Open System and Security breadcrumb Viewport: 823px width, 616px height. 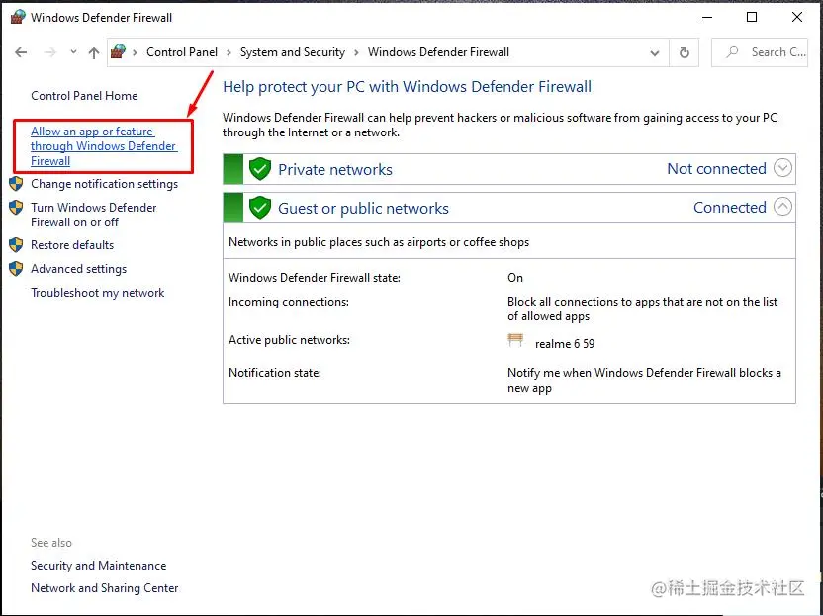[x=293, y=52]
